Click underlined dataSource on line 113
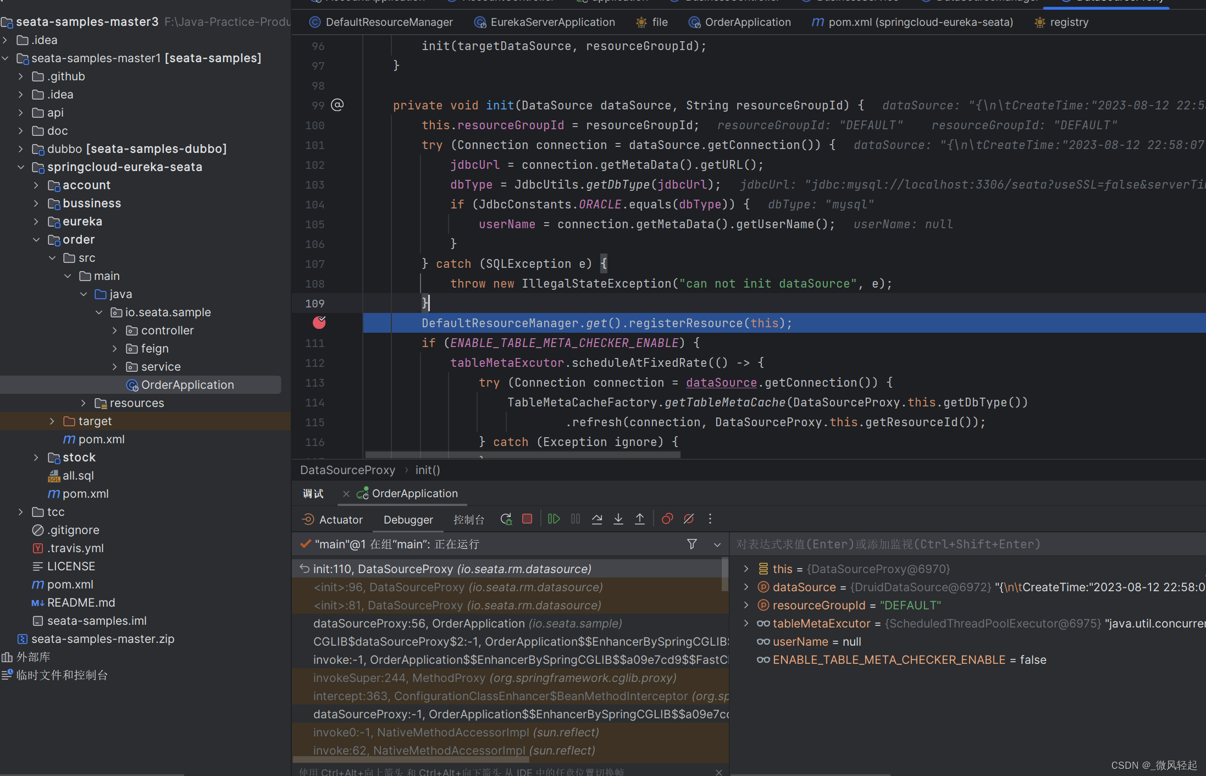Viewport: 1206px width, 776px height. (x=721, y=383)
